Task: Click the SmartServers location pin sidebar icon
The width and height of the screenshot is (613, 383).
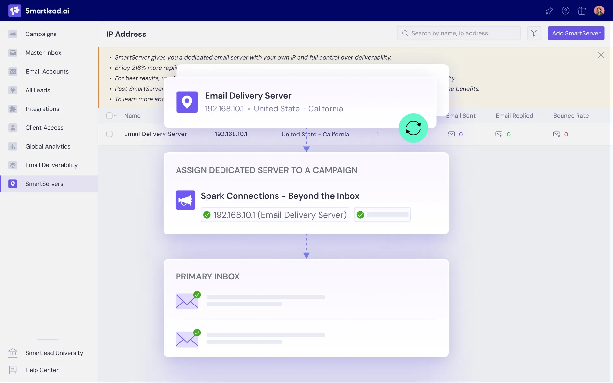Action: pos(13,184)
